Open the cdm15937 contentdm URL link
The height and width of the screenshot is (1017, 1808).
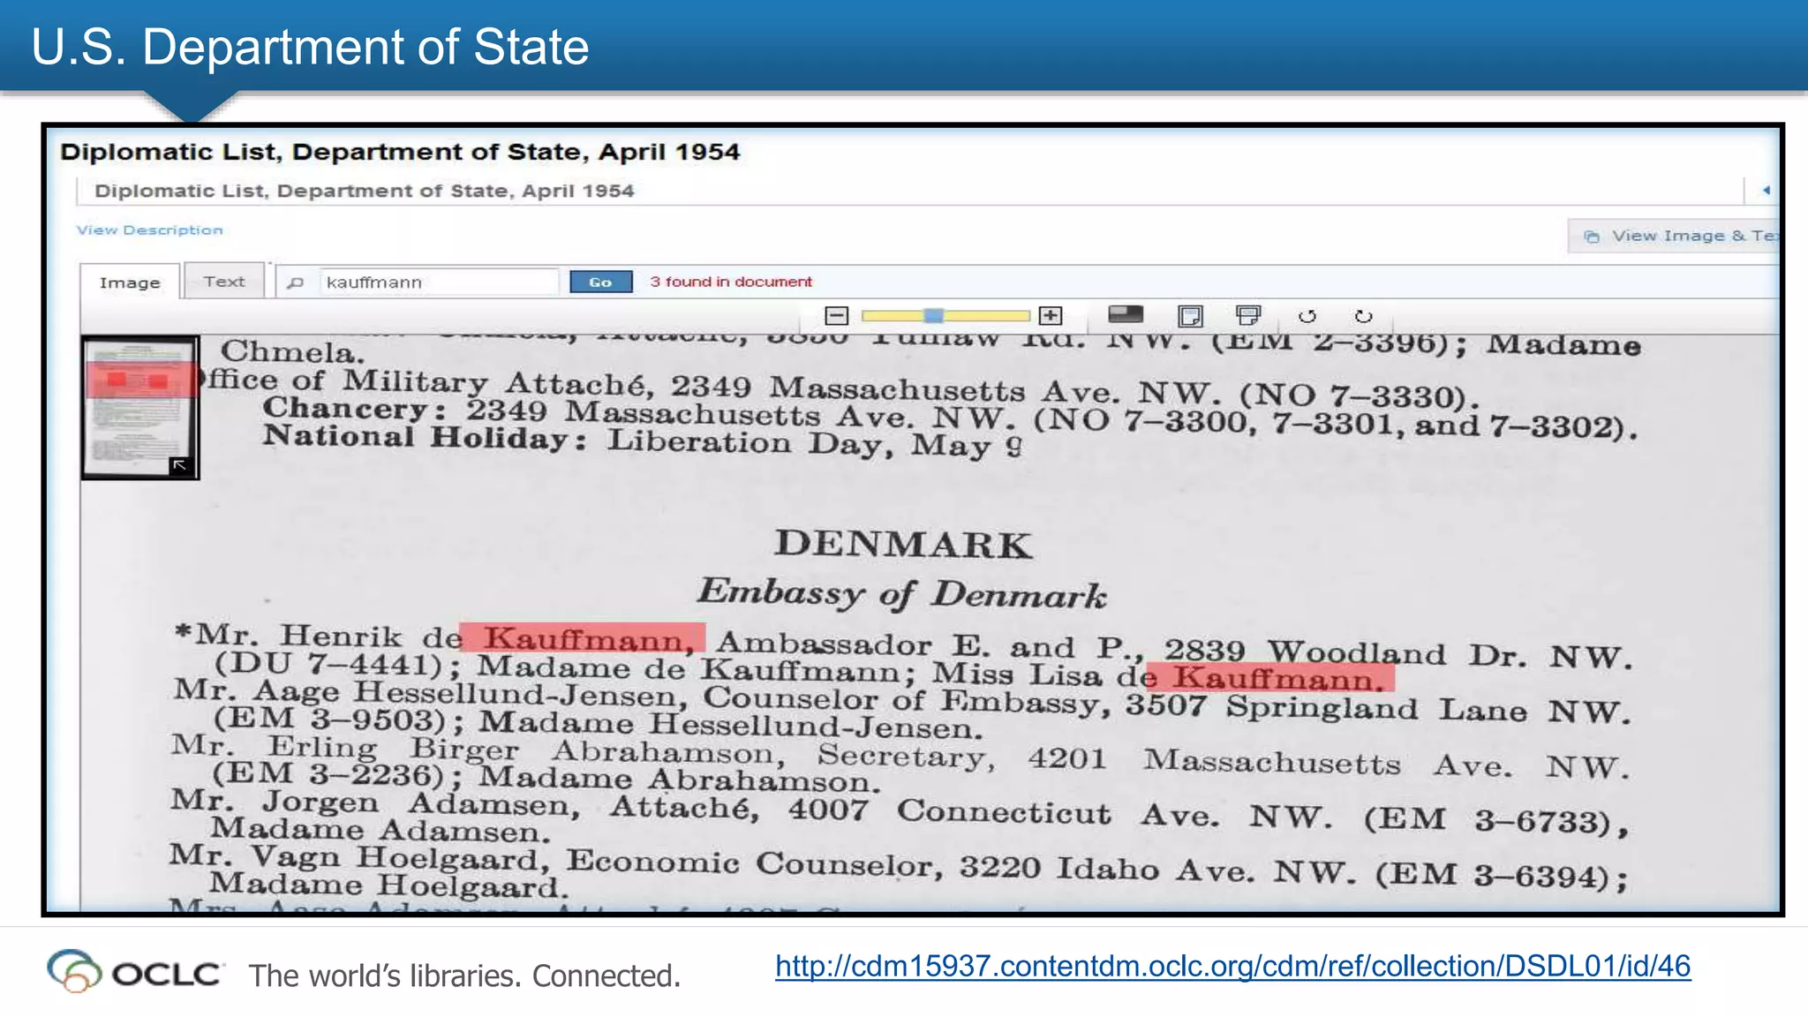[1232, 966]
